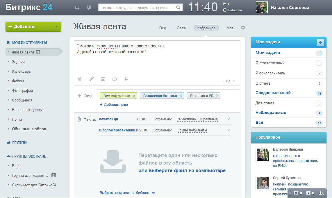This screenshot has width=332, height=198.
Task: Open notifications counter in bottom bar
Action: pyautogui.click(x=310, y=193)
